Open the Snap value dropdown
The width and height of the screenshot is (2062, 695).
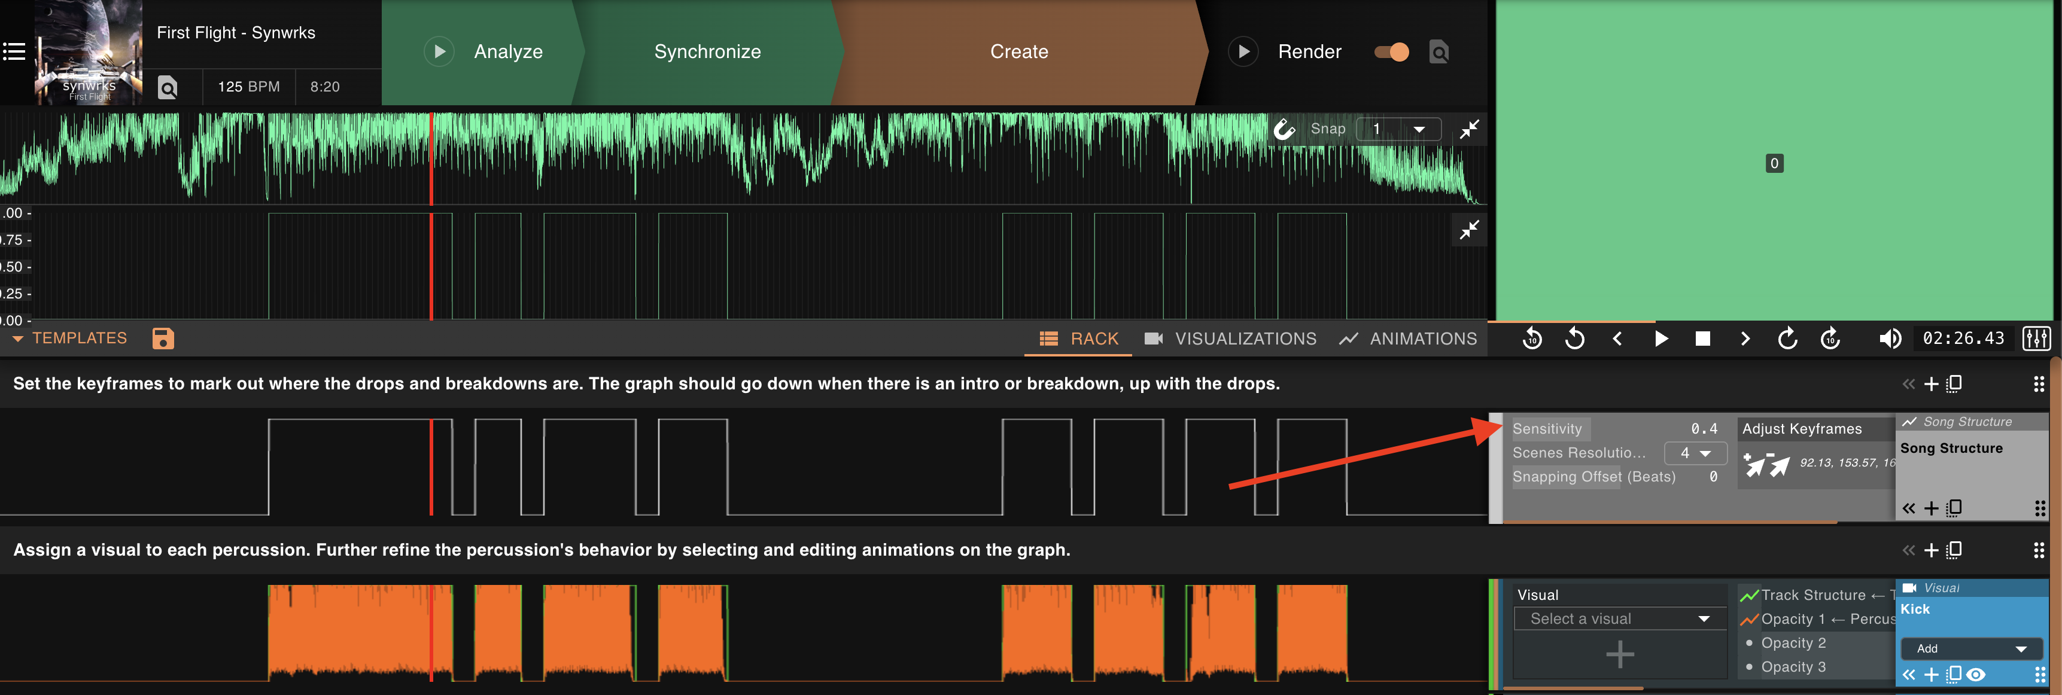pos(1399,129)
